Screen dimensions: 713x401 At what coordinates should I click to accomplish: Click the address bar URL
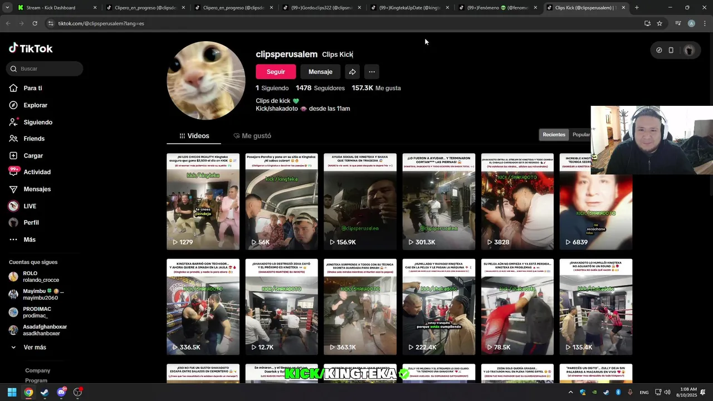101,23
